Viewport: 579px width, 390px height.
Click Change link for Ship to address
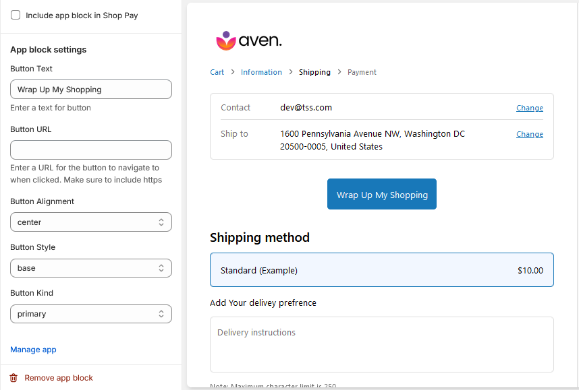click(x=529, y=134)
